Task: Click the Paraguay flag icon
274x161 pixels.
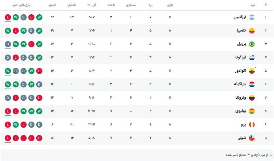Action: 252,84
